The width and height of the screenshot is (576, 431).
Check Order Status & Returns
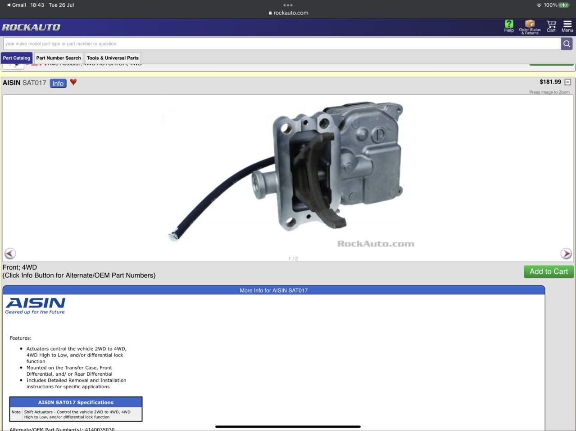click(x=530, y=27)
